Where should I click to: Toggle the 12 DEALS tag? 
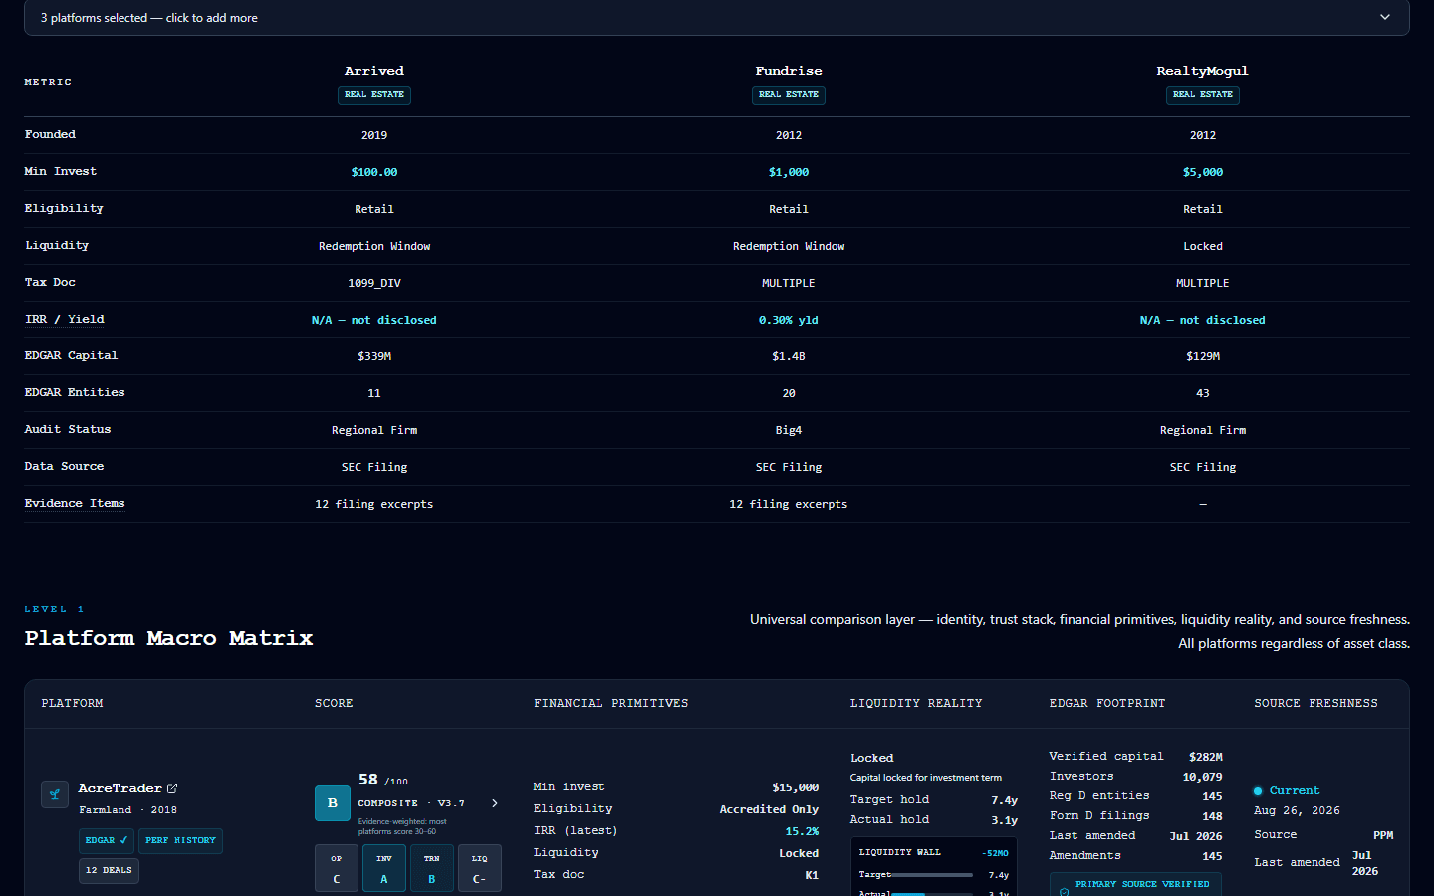coord(109,871)
